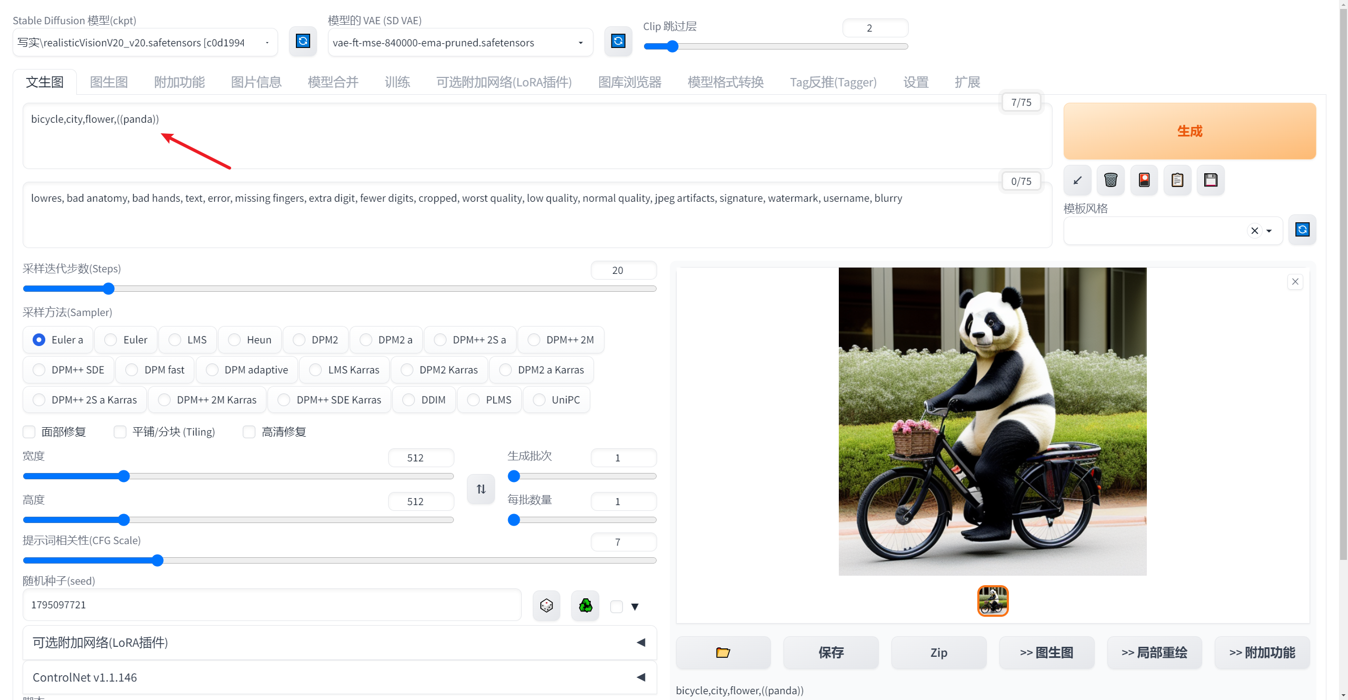1348x700 pixels.
Task: Click the clipboard paste style icon
Action: click(1177, 180)
